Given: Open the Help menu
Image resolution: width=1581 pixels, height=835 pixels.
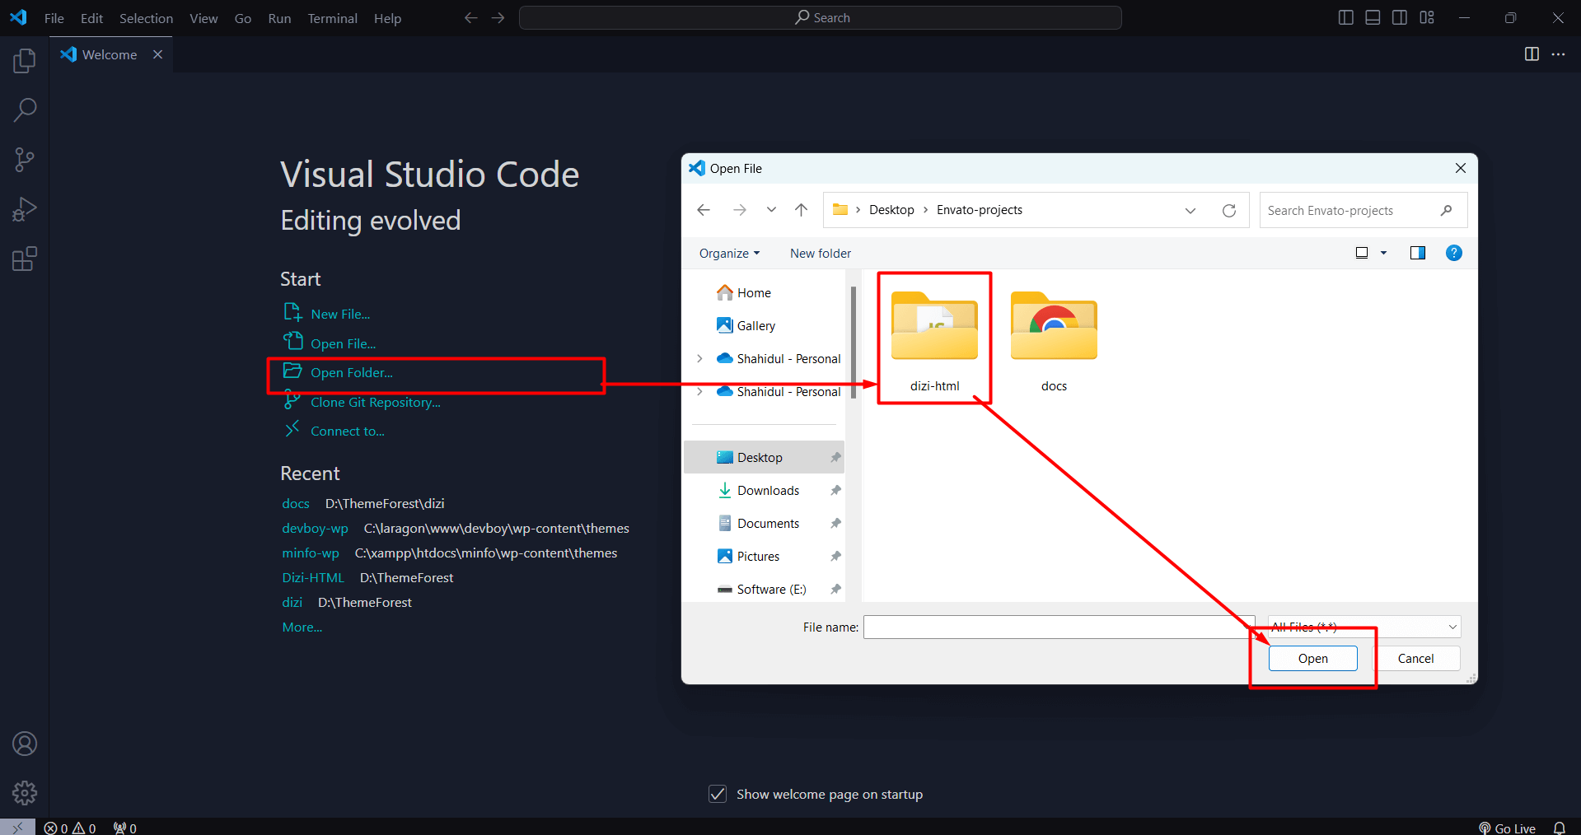Looking at the screenshot, I should pyautogui.click(x=387, y=18).
